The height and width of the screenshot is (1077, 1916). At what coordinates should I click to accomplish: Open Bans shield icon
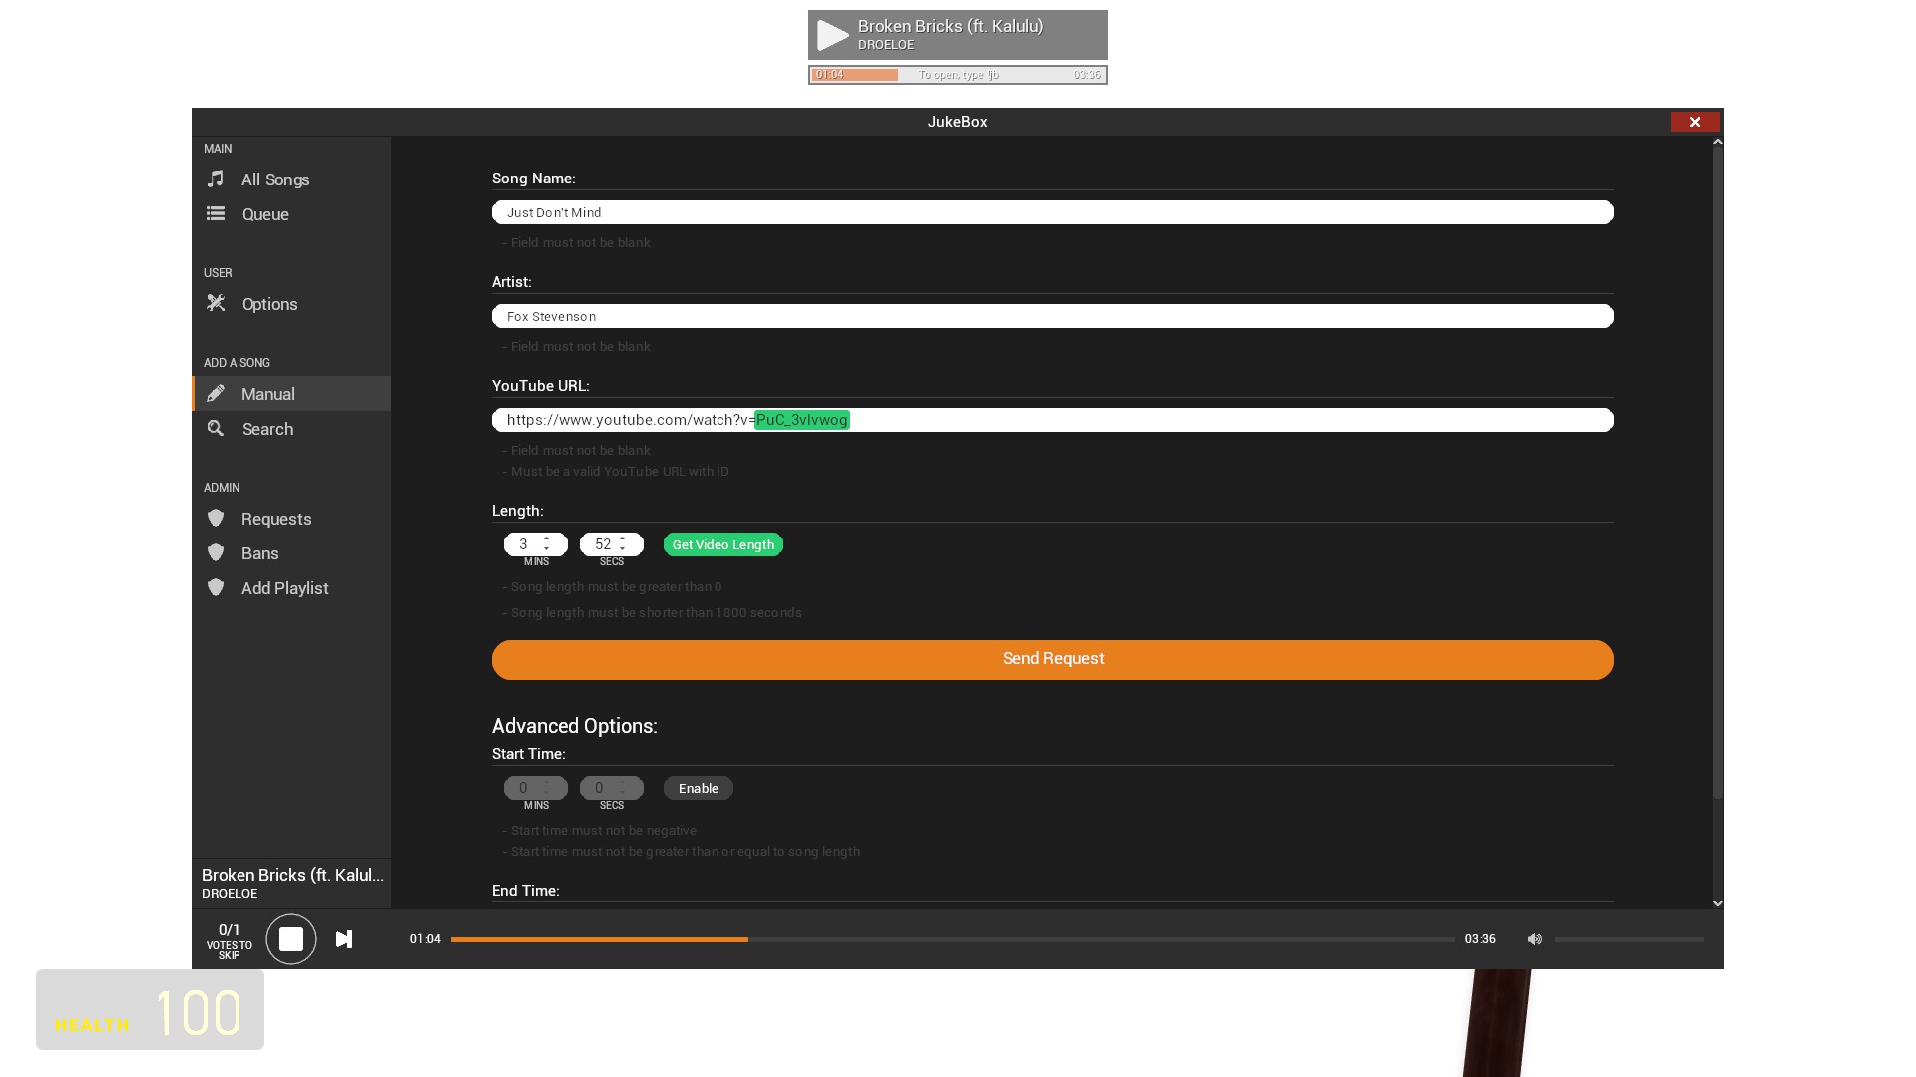[216, 552]
